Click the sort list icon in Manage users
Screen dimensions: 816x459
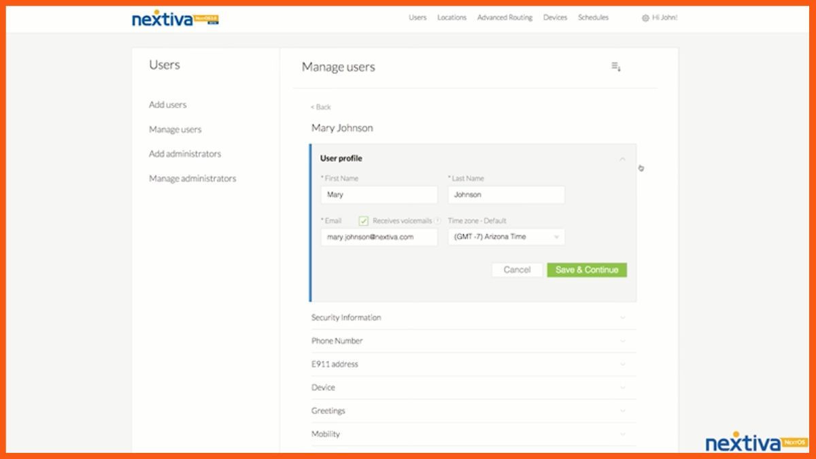click(616, 67)
